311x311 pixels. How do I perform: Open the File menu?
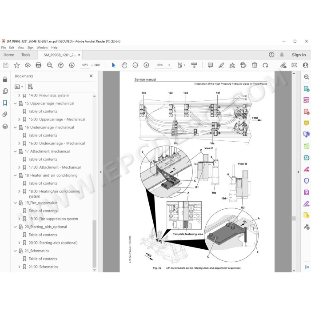[x=4, y=48]
